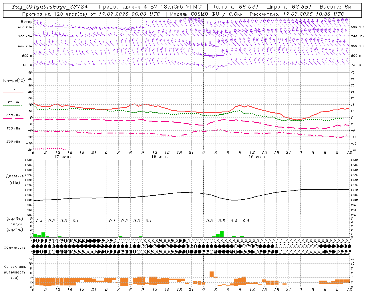Click the red 2м temperature legend line
Image resolution: width=366 pixels, height=292 pixels.
[13, 92]
